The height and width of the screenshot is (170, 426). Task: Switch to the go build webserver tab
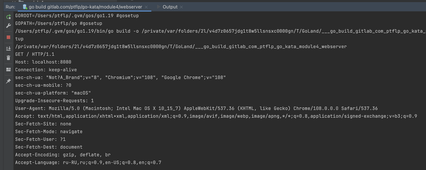(x=85, y=7)
